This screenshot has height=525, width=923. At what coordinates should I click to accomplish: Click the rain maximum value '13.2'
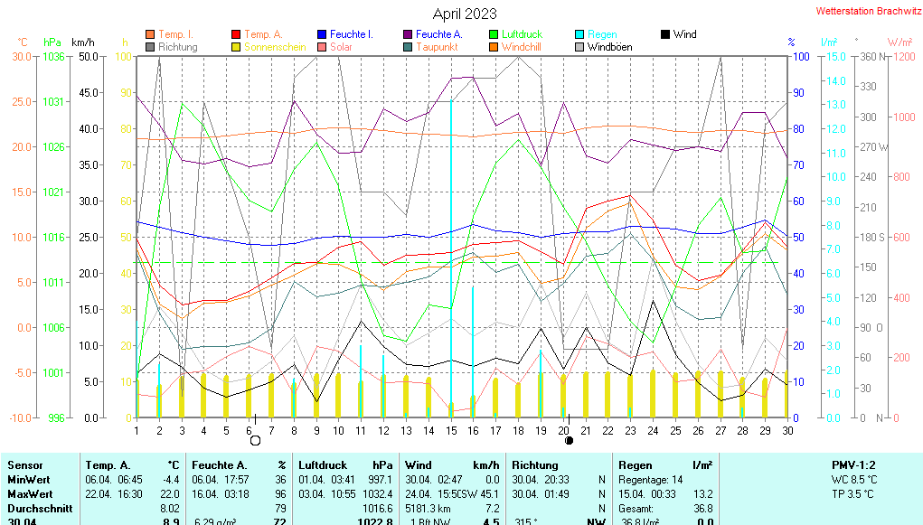702,494
